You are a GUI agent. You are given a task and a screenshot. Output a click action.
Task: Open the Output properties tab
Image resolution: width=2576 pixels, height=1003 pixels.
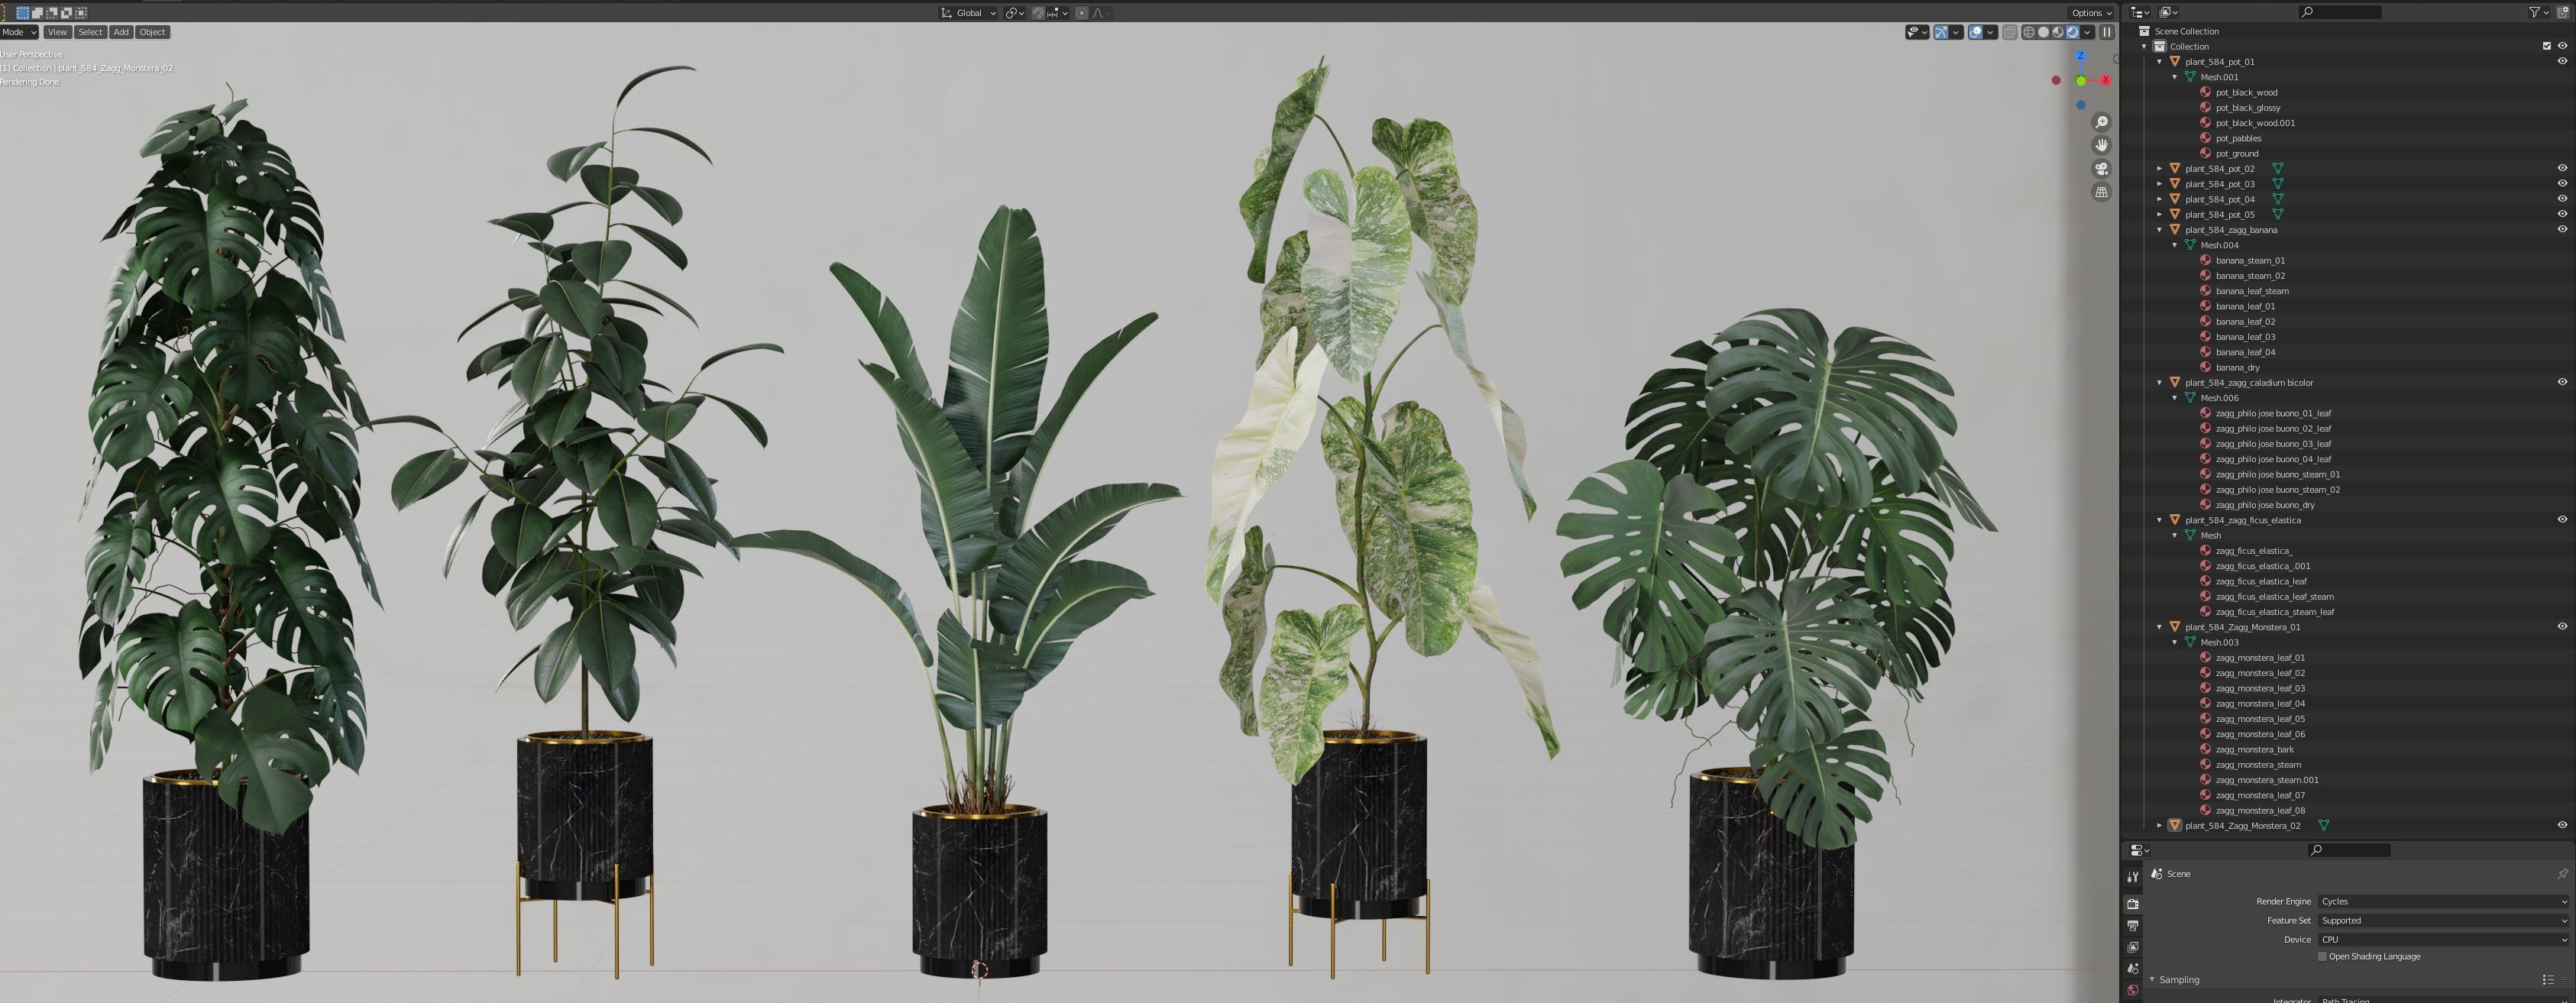(x=2132, y=925)
